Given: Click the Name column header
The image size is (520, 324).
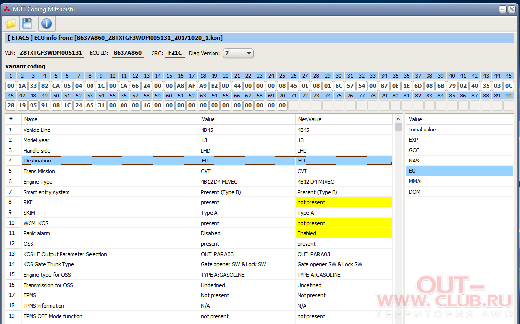Looking at the screenshot, I should 110,119.
